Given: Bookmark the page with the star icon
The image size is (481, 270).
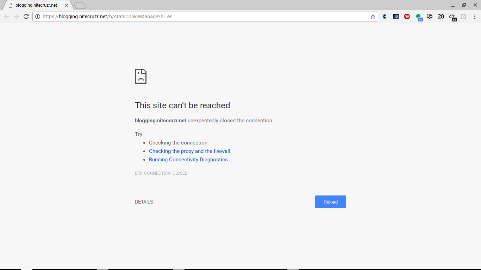Looking at the screenshot, I should click(372, 17).
